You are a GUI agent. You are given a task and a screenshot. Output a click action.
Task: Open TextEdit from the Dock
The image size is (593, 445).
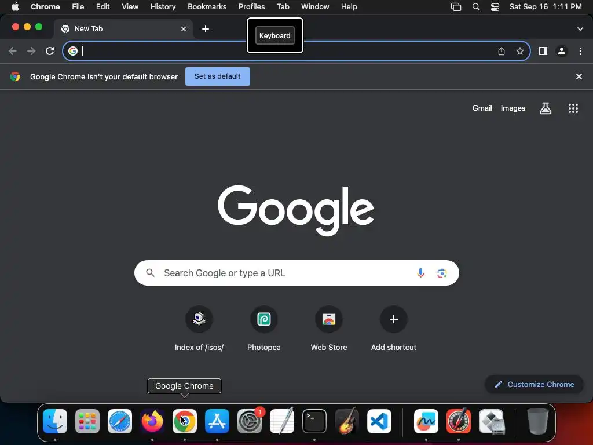pos(282,421)
